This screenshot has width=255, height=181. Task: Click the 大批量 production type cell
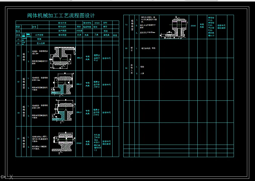point(79,31)
